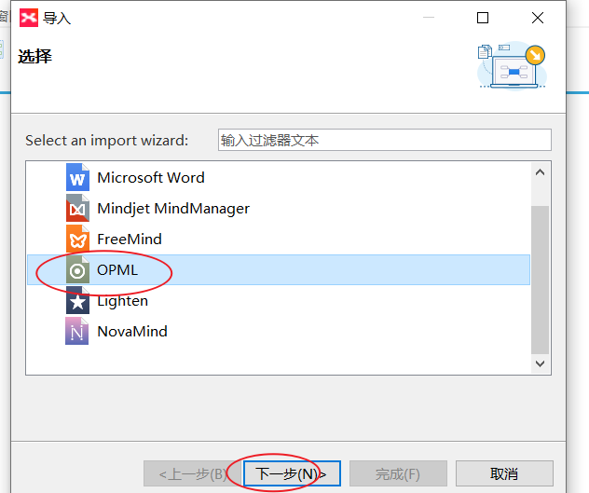Click the wizard list scrollbar thumb
Screen dimensions: 589x493
[x=541, y=280]
